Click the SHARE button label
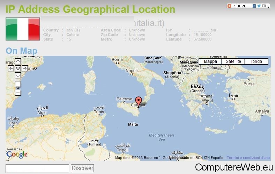The width and height of the screenshot is (275, 174). tap(240, 6)
